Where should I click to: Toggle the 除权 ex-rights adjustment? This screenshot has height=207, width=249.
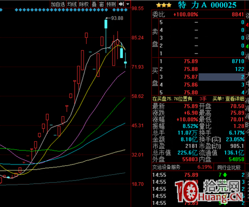(84, 4)
